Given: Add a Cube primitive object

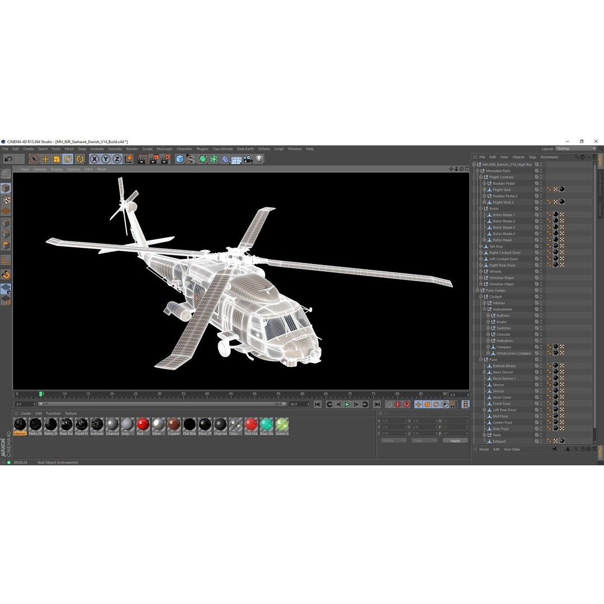Looking at the screenshot, I should (x=180, y=159).
